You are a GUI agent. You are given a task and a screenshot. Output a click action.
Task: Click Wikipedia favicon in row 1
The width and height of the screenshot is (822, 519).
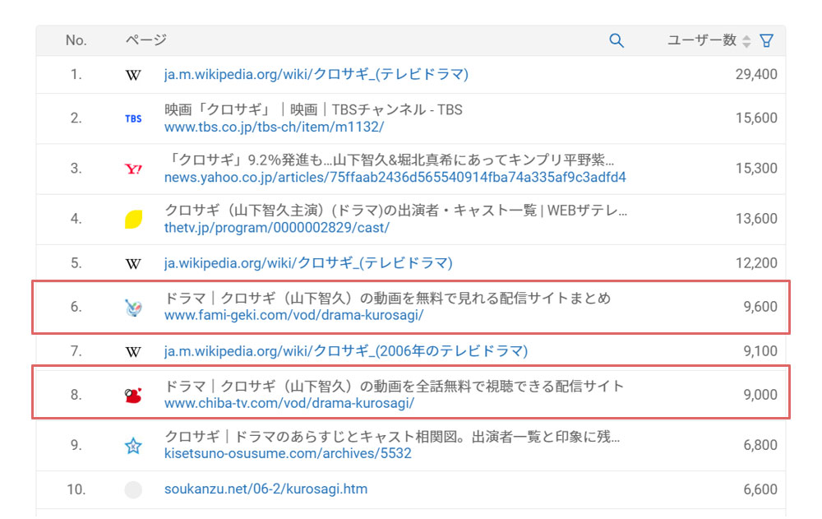tap(133, 75)
